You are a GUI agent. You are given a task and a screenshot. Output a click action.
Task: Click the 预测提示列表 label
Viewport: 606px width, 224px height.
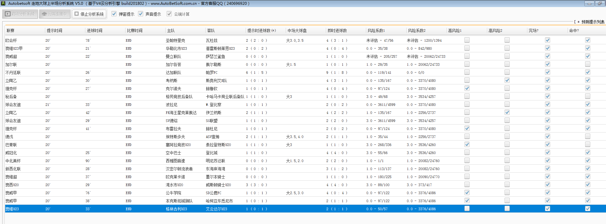593,22
